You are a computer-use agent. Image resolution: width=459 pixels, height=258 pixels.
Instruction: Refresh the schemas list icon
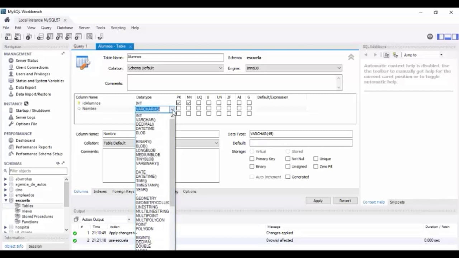coord(58,163)
